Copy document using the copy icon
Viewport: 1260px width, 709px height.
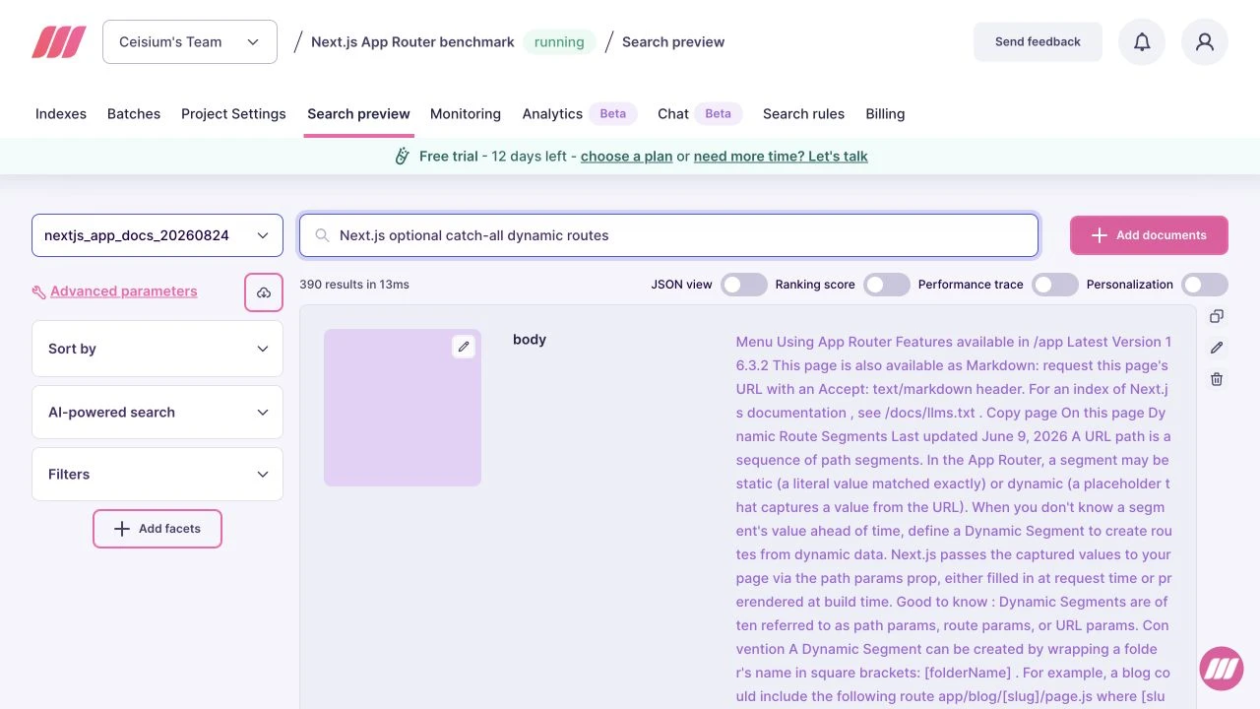tap(1217, 316)
